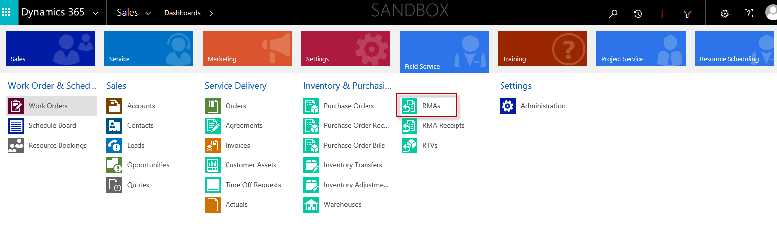
Task: Click the Work Orders clipboard icon
Action: tap(16, 106)
